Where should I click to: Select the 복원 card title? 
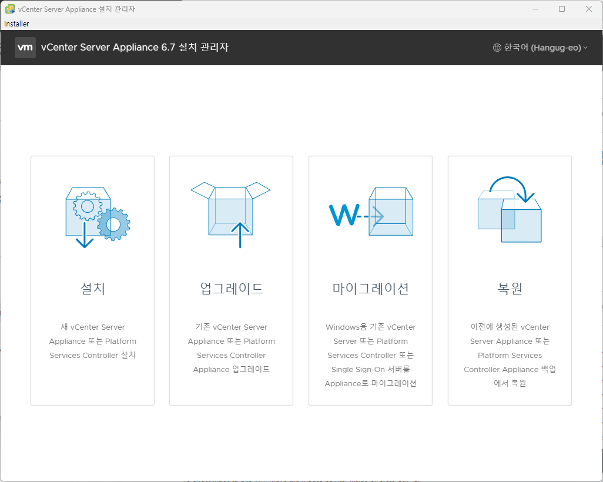pyautogui.click(x=510, y=288)
